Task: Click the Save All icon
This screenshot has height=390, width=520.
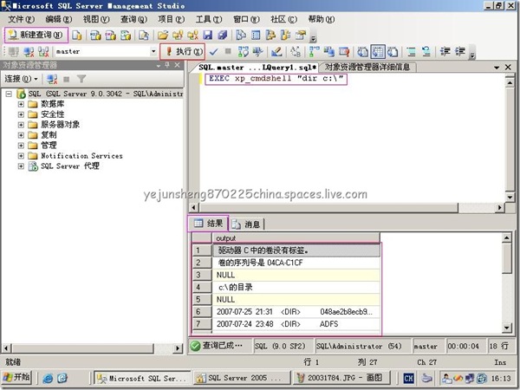Action: [222, 35]
